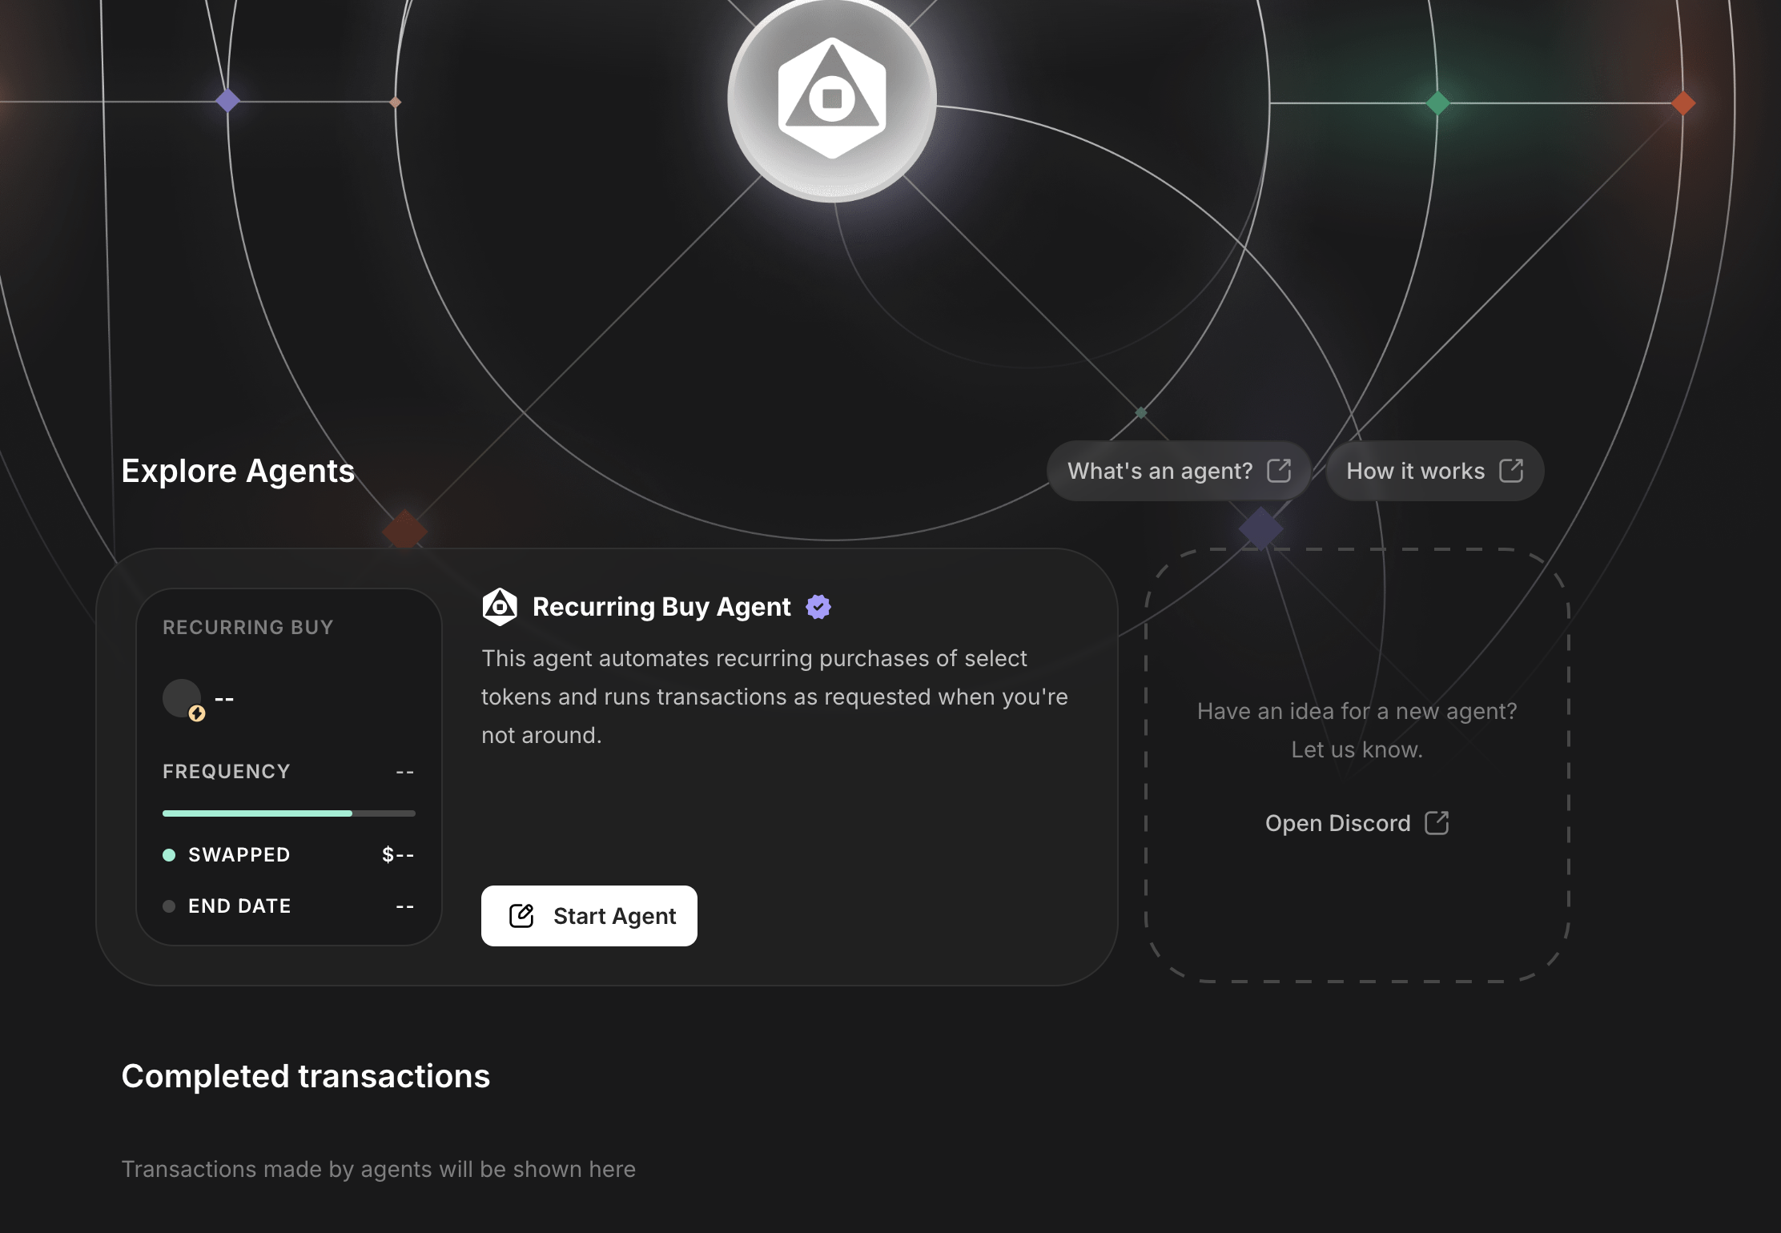
Task: Open Discord to suggest an agent
Action: pos(1338,823)
